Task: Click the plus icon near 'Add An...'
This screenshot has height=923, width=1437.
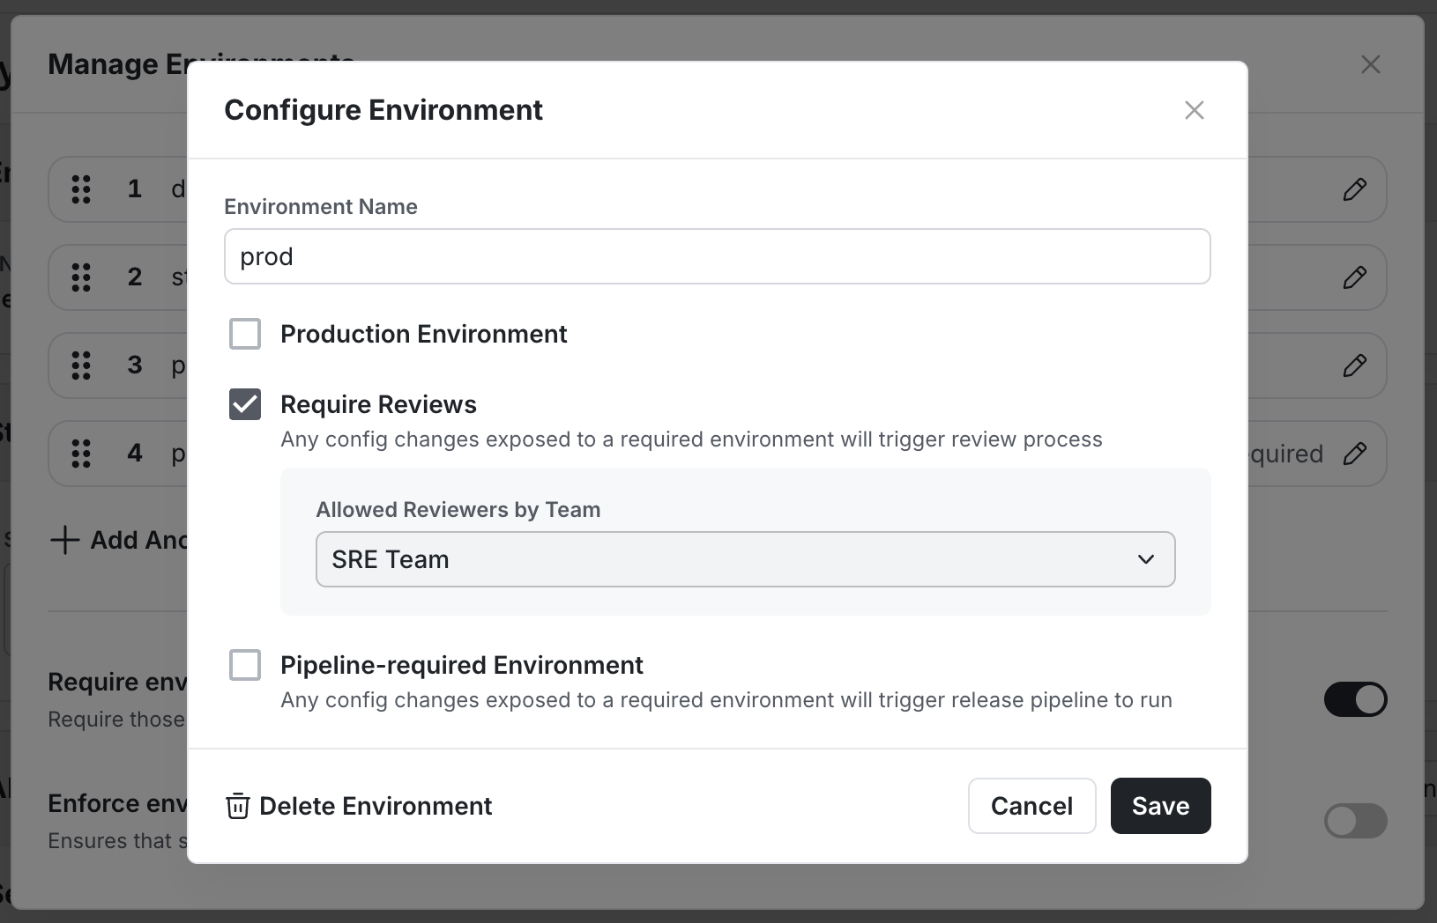Action: click(x=65, y=540)
